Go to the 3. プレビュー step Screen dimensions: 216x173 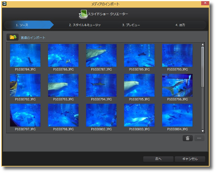pos(131,25)
